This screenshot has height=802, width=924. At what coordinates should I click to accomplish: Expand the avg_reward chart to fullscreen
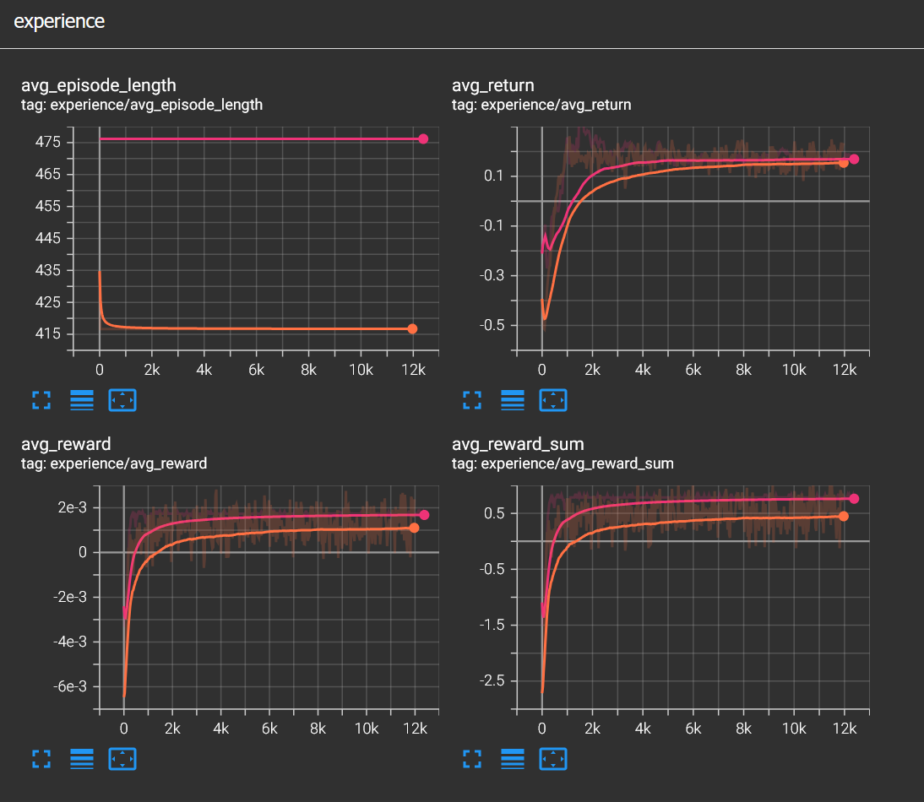pyautogui.click(x=41, y=759)
